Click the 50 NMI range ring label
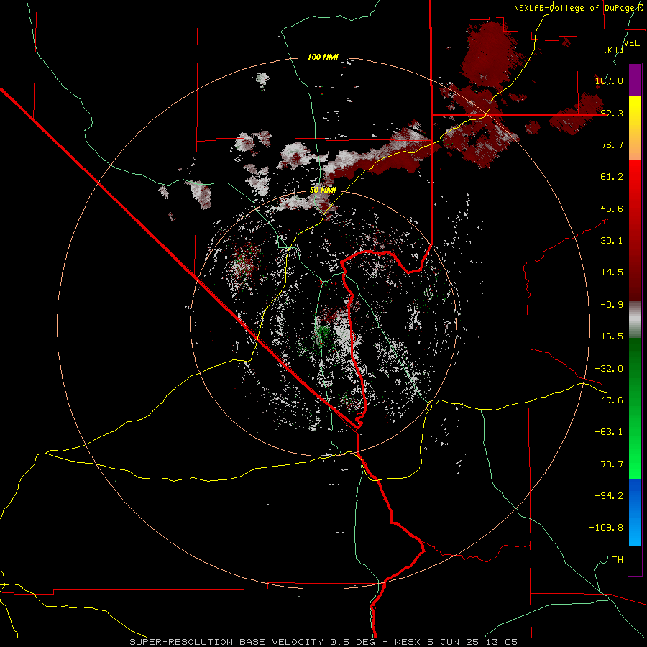Viewport: 647px width, 647px height. click(x=323, y=190)
